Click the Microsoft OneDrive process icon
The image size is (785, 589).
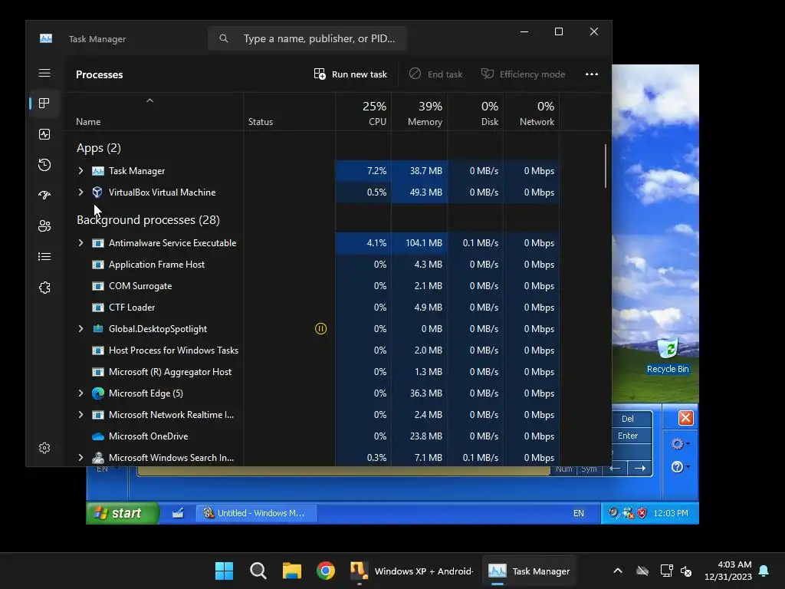[x=98, y=436]
